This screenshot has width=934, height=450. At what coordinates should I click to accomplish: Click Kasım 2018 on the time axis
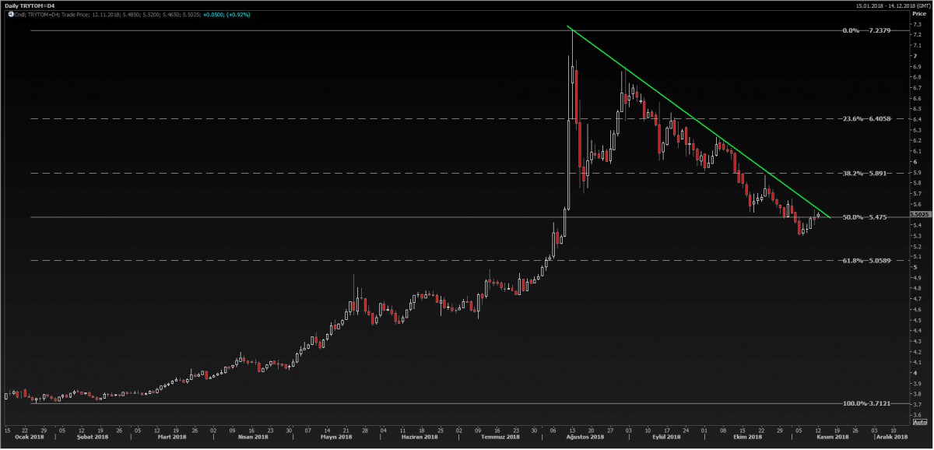[x=830, y=438]
